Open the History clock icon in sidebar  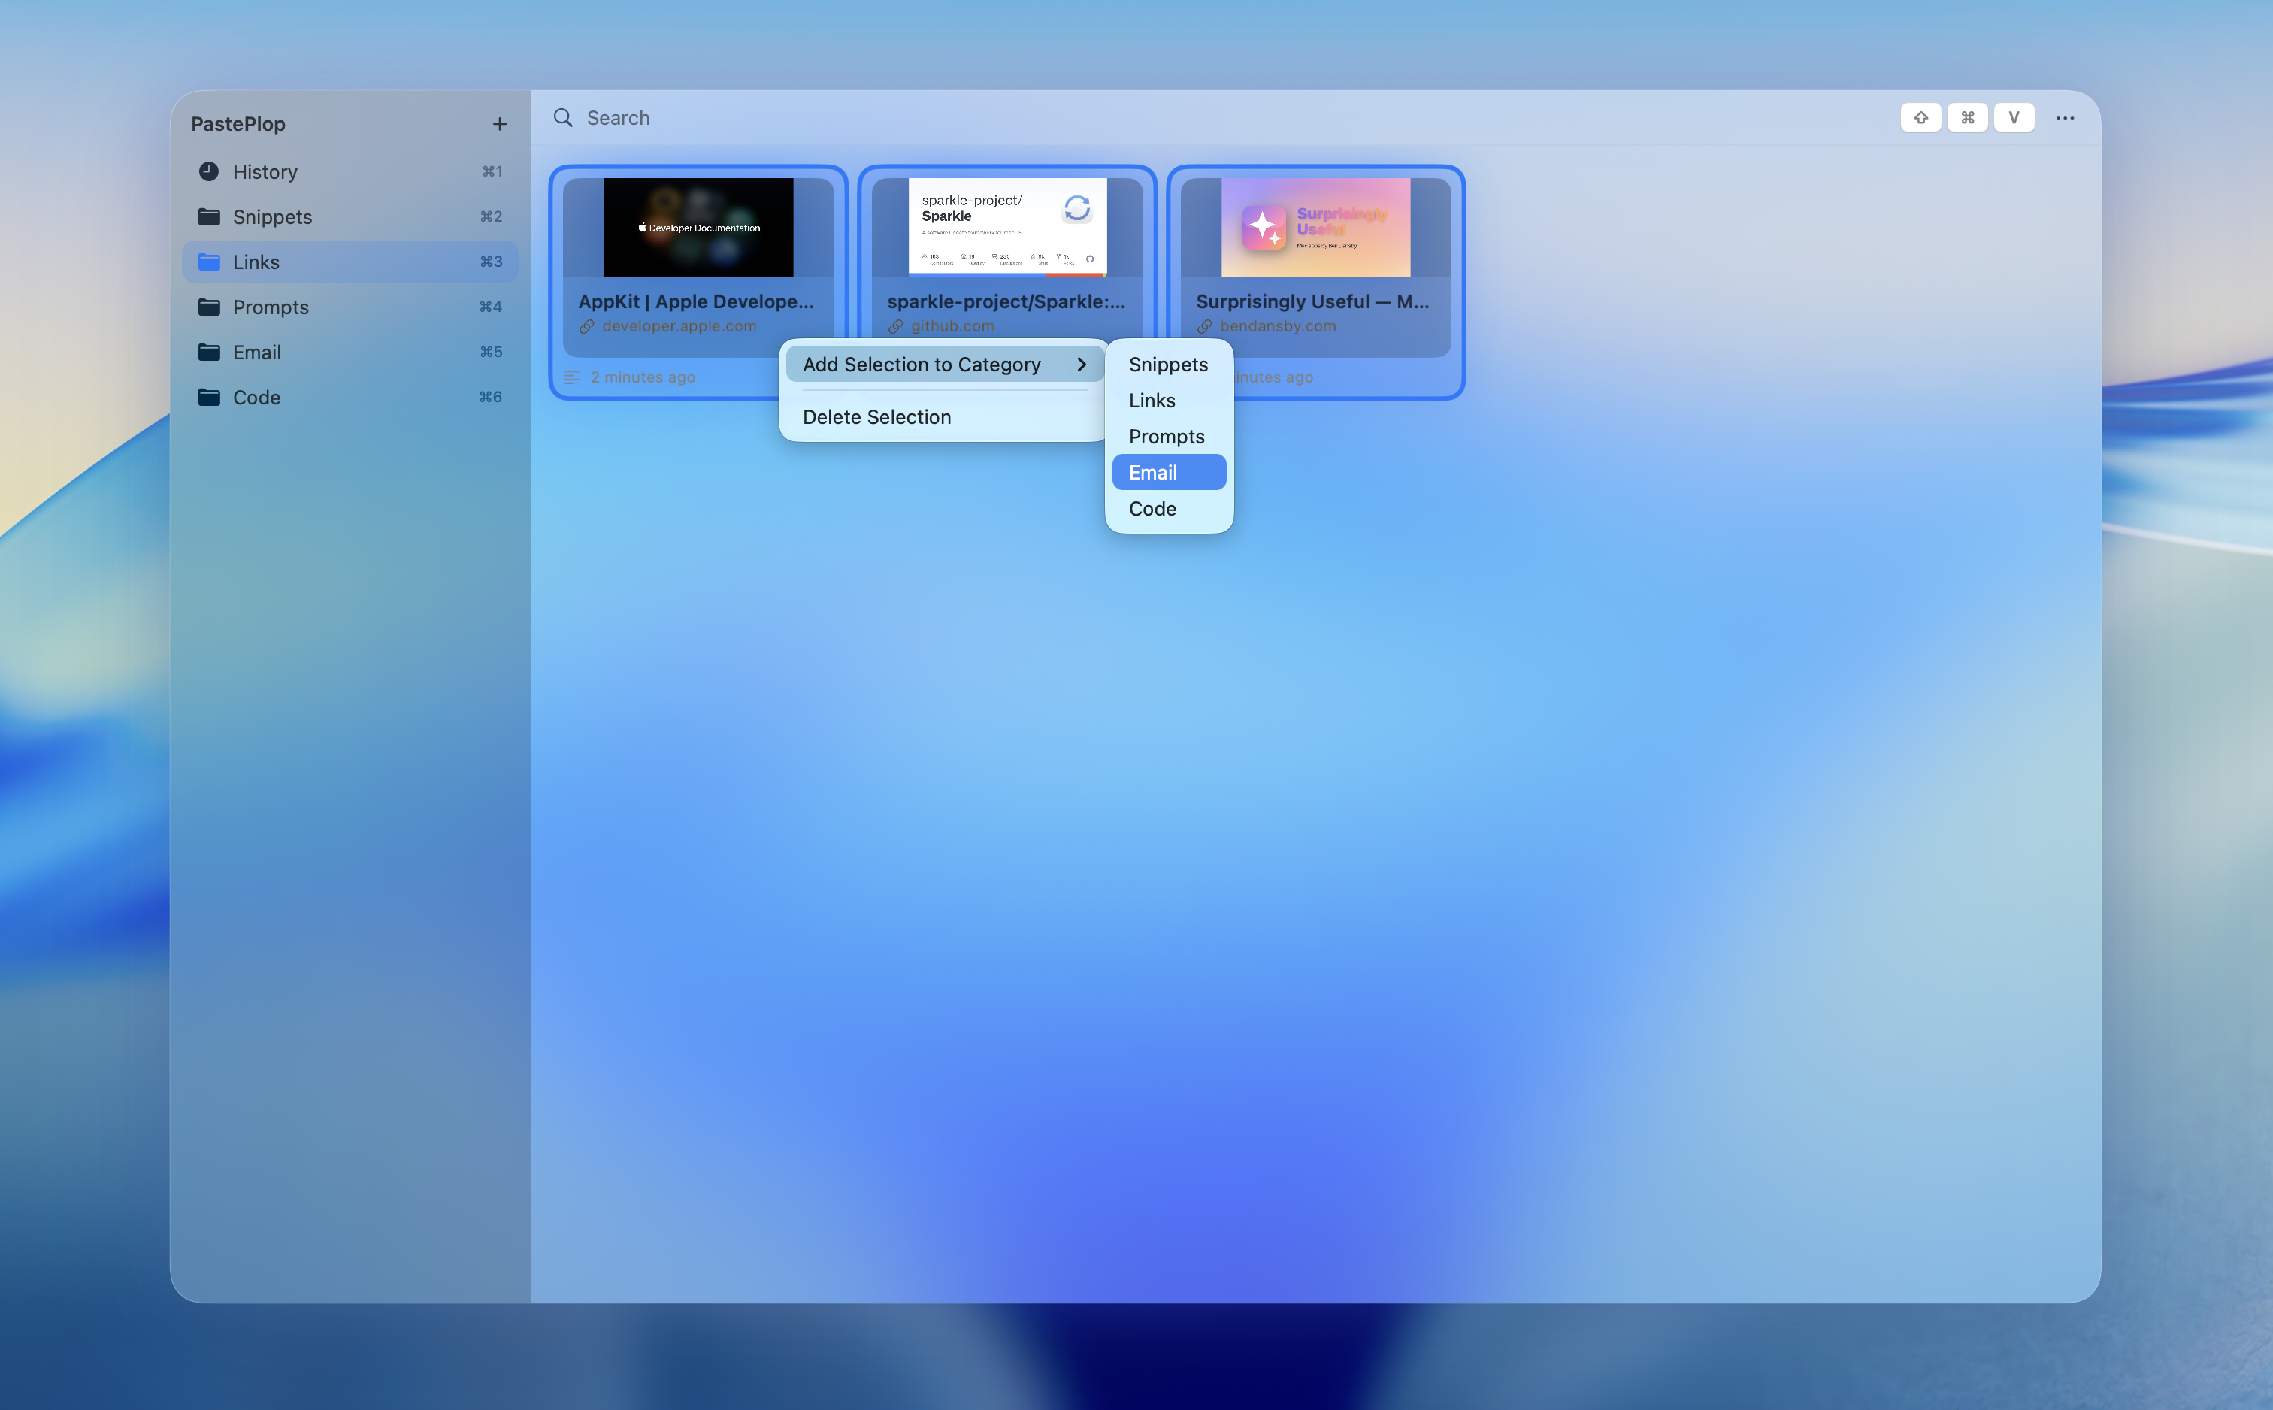(209, 171)
